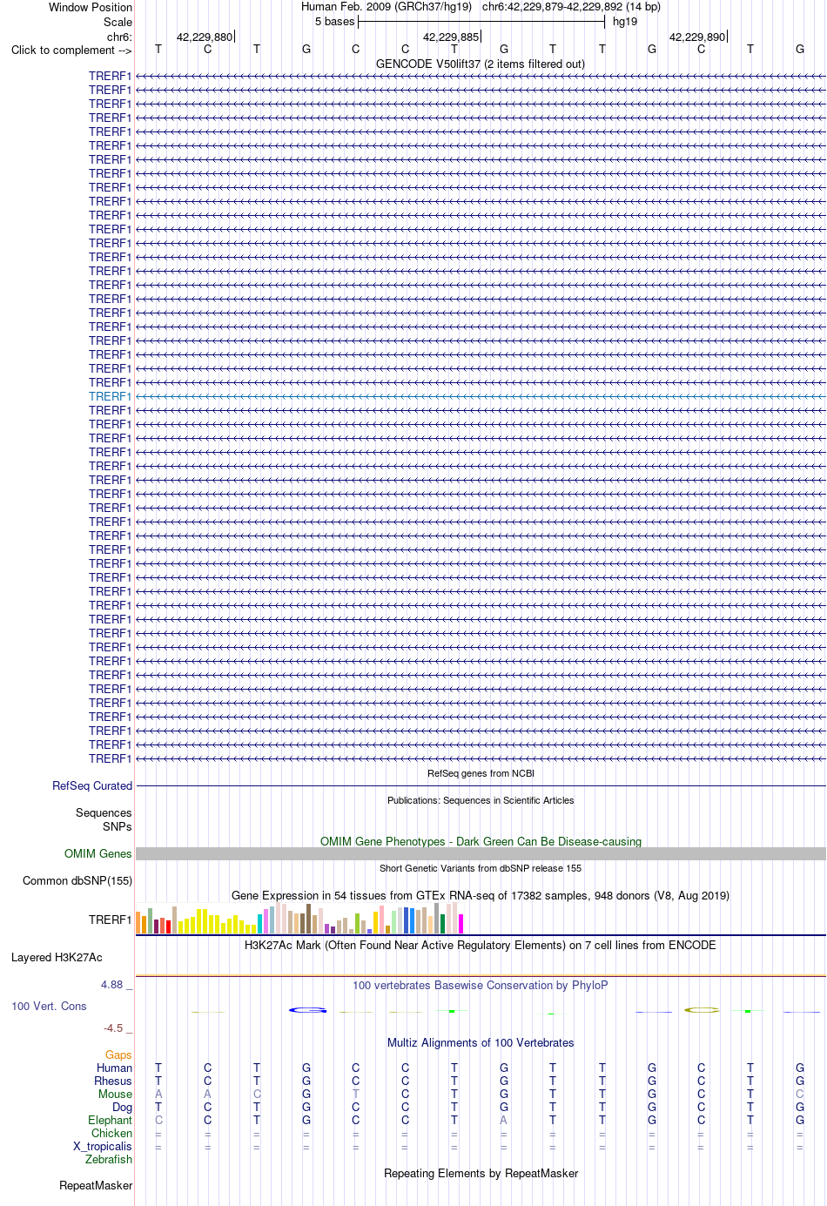Click the blue 'G' PhyloP conservation logo
The height and width of the screenshot is (1206, 827).
click(307, 1010)
